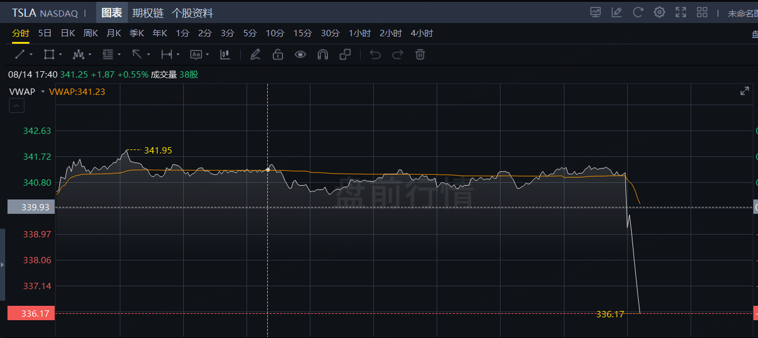Screen dimensions: 758x338
Task: Switch to the 期权链 tab
Action: 147,13
